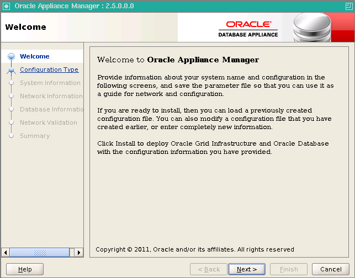Click the Welcome page title in header
The width and height of the screenshot is (355, 278).
tap(25, 27)
